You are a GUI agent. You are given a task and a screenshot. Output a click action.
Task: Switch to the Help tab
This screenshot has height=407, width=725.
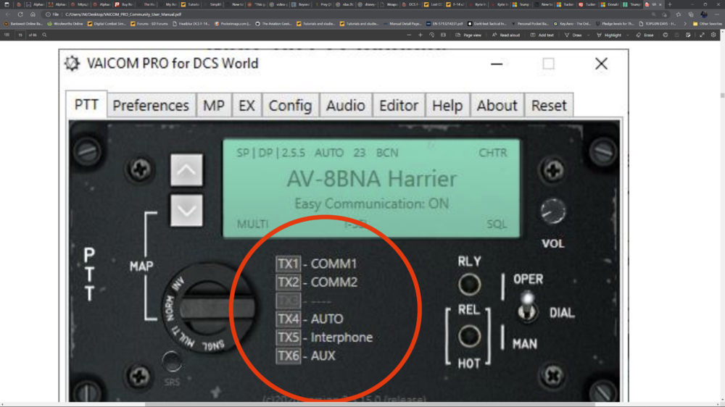coord(447,105)
